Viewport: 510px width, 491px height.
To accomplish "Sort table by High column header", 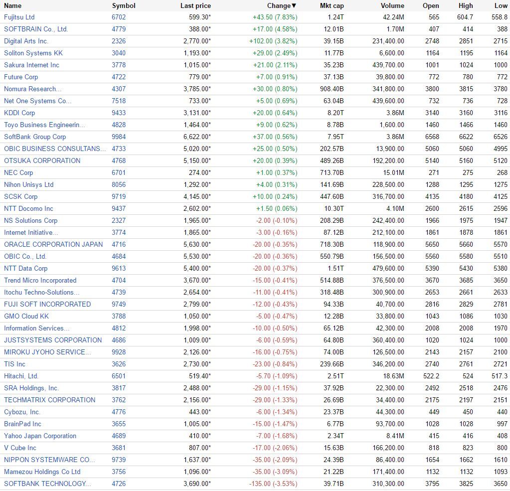I will point(466,5).
